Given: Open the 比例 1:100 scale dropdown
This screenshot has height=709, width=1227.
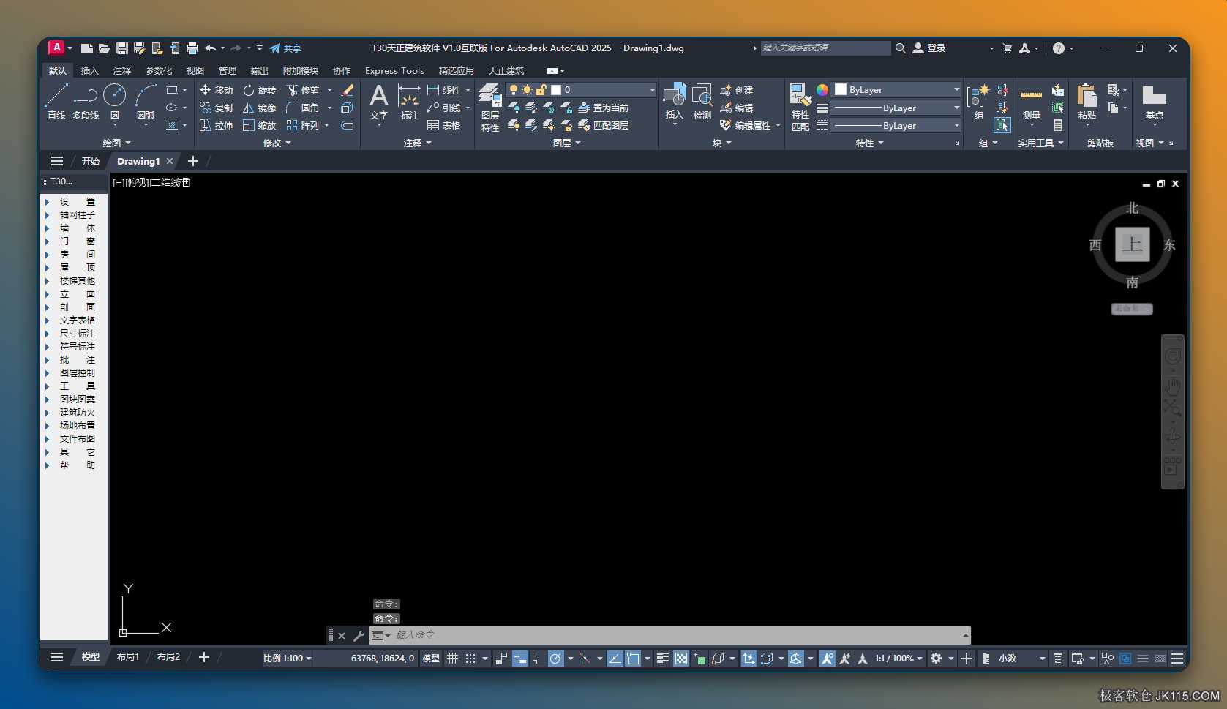Looking at the screenshot, I should [288, 659].
